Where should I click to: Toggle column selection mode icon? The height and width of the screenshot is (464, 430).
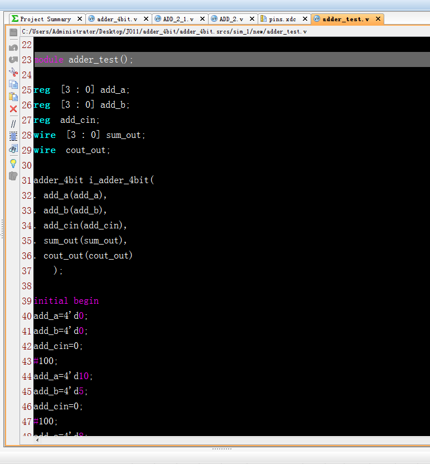point(13,136)
